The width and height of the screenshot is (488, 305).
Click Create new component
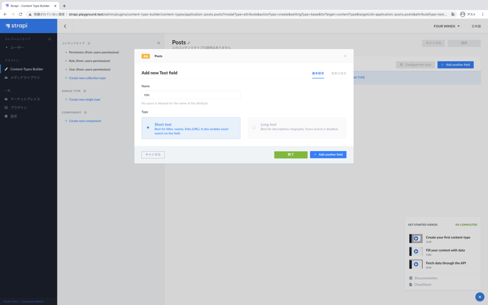point(83,121)
